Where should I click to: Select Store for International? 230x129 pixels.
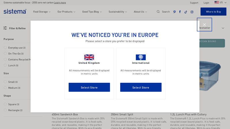click(x=141, y=87)
